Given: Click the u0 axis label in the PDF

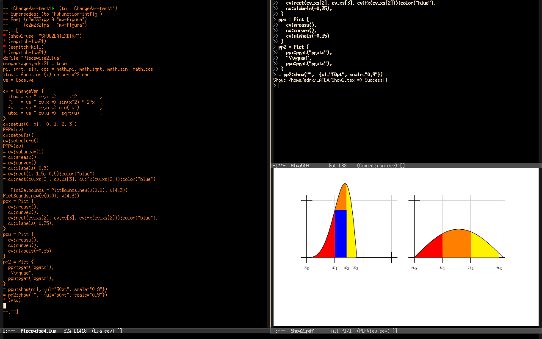Looking at the screenshot, I should (414, 268).
